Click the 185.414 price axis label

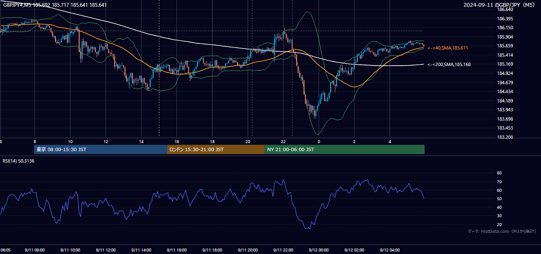tap(505, 55)
